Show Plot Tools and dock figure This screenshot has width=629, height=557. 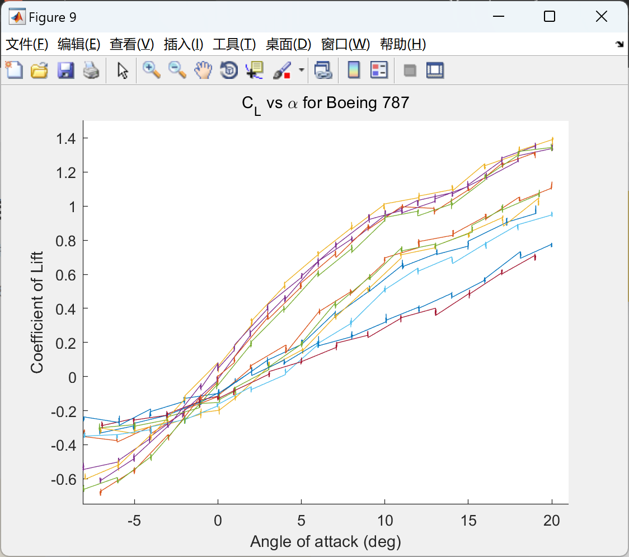(x=435, y=70)
